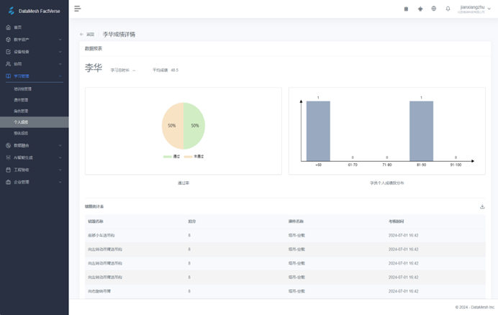Toggle the 通过 legend item in pie chart

173,156
